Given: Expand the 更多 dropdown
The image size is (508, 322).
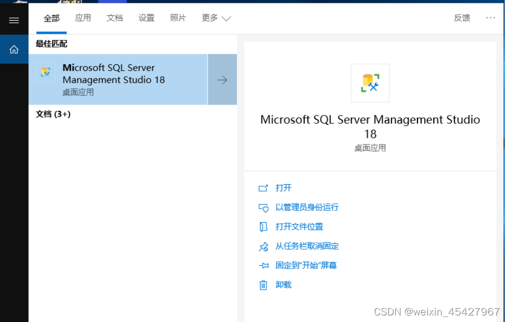Looking at the screenshot, I should tap(216, 18).
